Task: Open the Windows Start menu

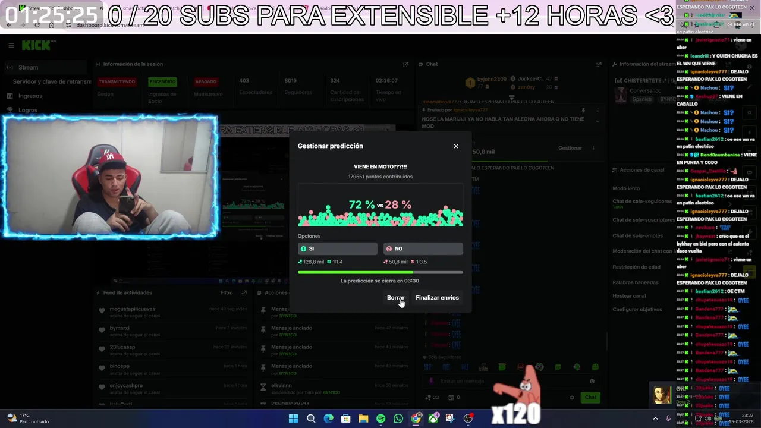Action: pos(293,418)
